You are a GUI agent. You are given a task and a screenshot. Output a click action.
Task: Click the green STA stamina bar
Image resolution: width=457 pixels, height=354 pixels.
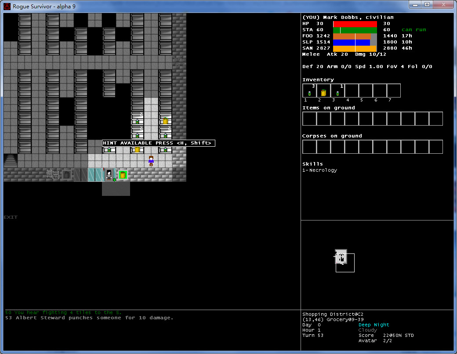[x=355, y=30]
